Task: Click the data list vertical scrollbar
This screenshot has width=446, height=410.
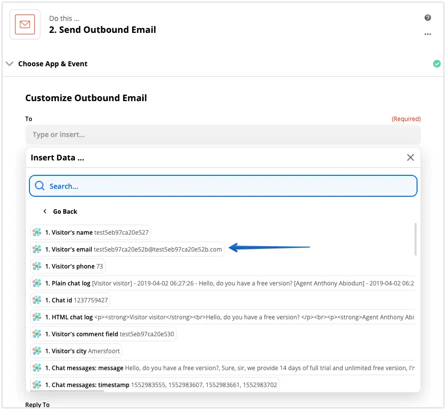Action: coord(416,239)
